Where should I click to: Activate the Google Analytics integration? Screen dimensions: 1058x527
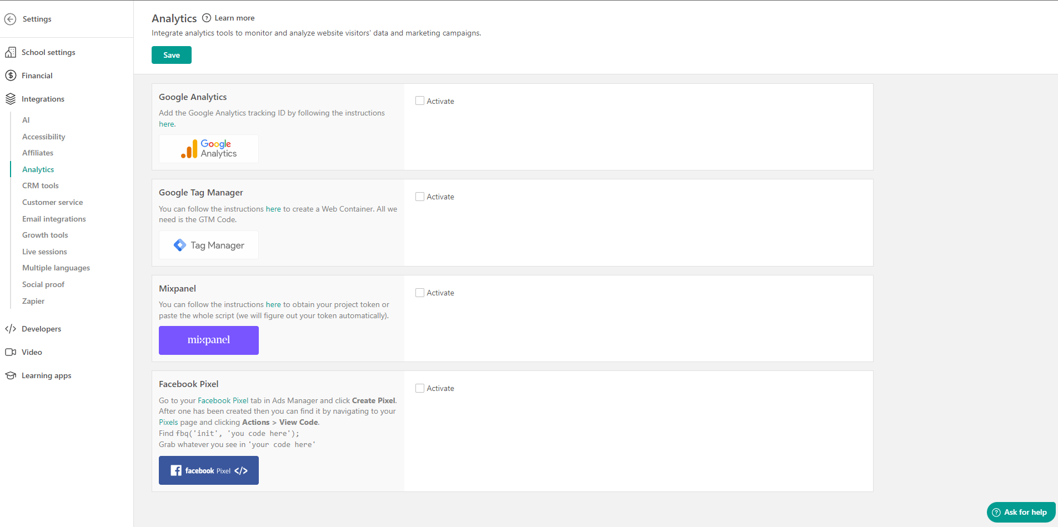pos(419,101)
